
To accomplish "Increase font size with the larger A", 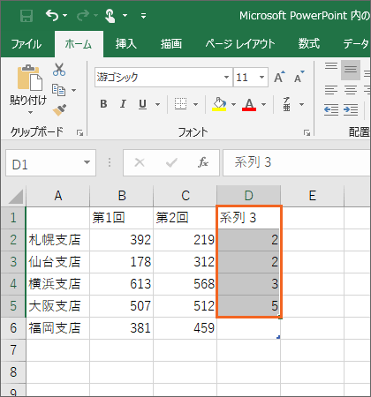I will pos(279,77).
